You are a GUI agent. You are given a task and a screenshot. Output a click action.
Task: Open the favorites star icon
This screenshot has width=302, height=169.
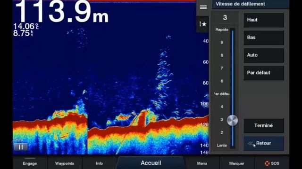202,24
